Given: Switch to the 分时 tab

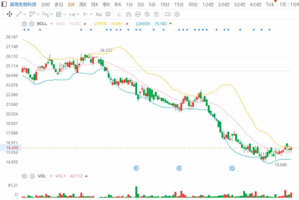Looking at the screenshot, I should point(45,4).
